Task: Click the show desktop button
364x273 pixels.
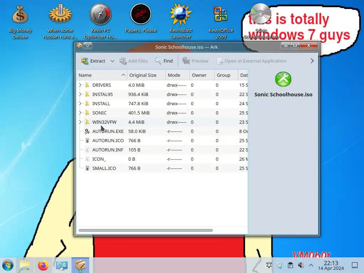Action: pos(355,265)
